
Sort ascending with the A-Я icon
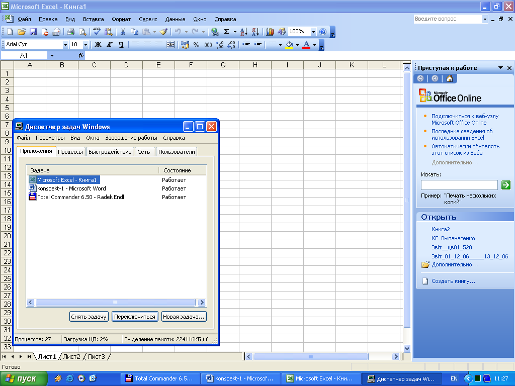(244, 32)
